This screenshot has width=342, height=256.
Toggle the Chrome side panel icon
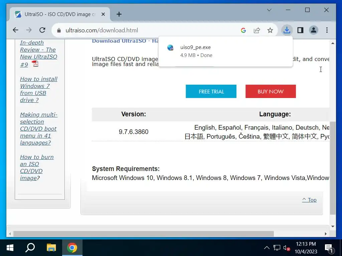coord(300,30)
